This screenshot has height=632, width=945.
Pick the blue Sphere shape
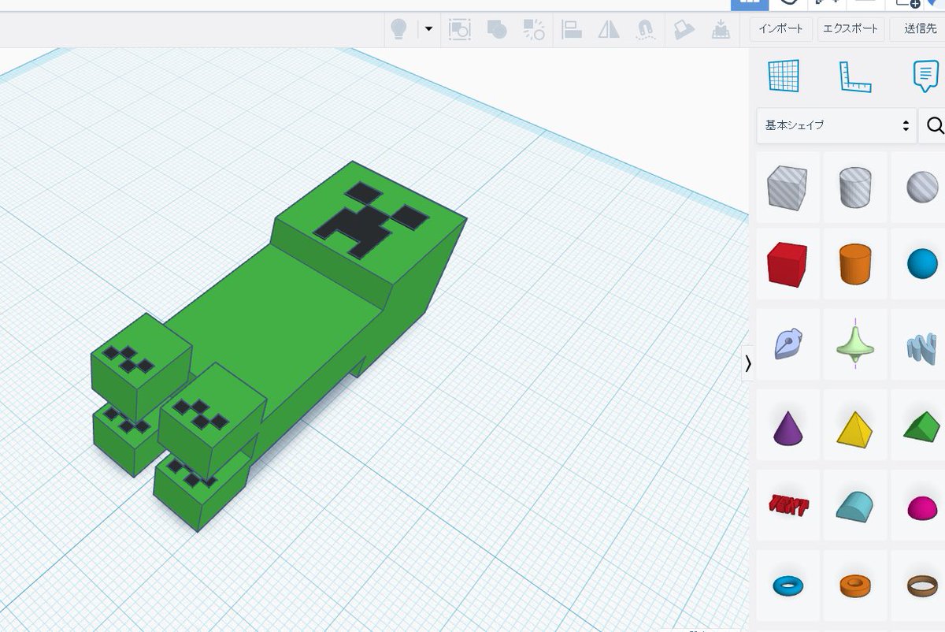tap(923, 264)
